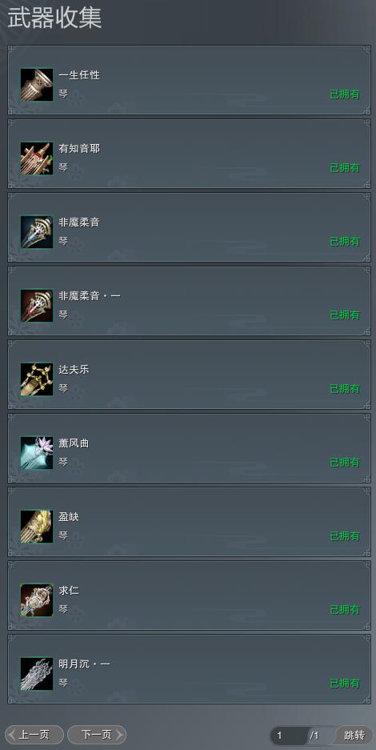The image size is (376, 750).
Task: Go to previous page with 上一页
Action: [x=34, y=735]
